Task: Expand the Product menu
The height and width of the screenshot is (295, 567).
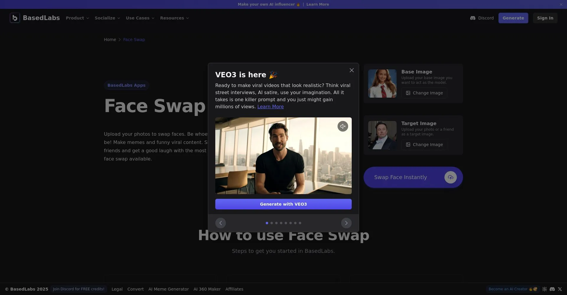Action: click(x=77, y=18)
